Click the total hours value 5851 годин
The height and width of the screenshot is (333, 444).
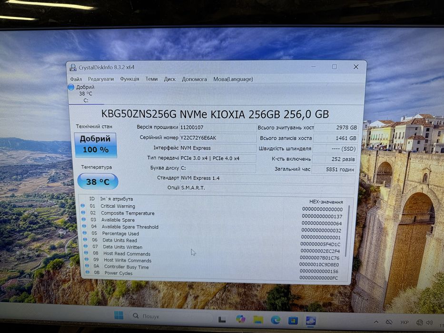tap(334, 169)
